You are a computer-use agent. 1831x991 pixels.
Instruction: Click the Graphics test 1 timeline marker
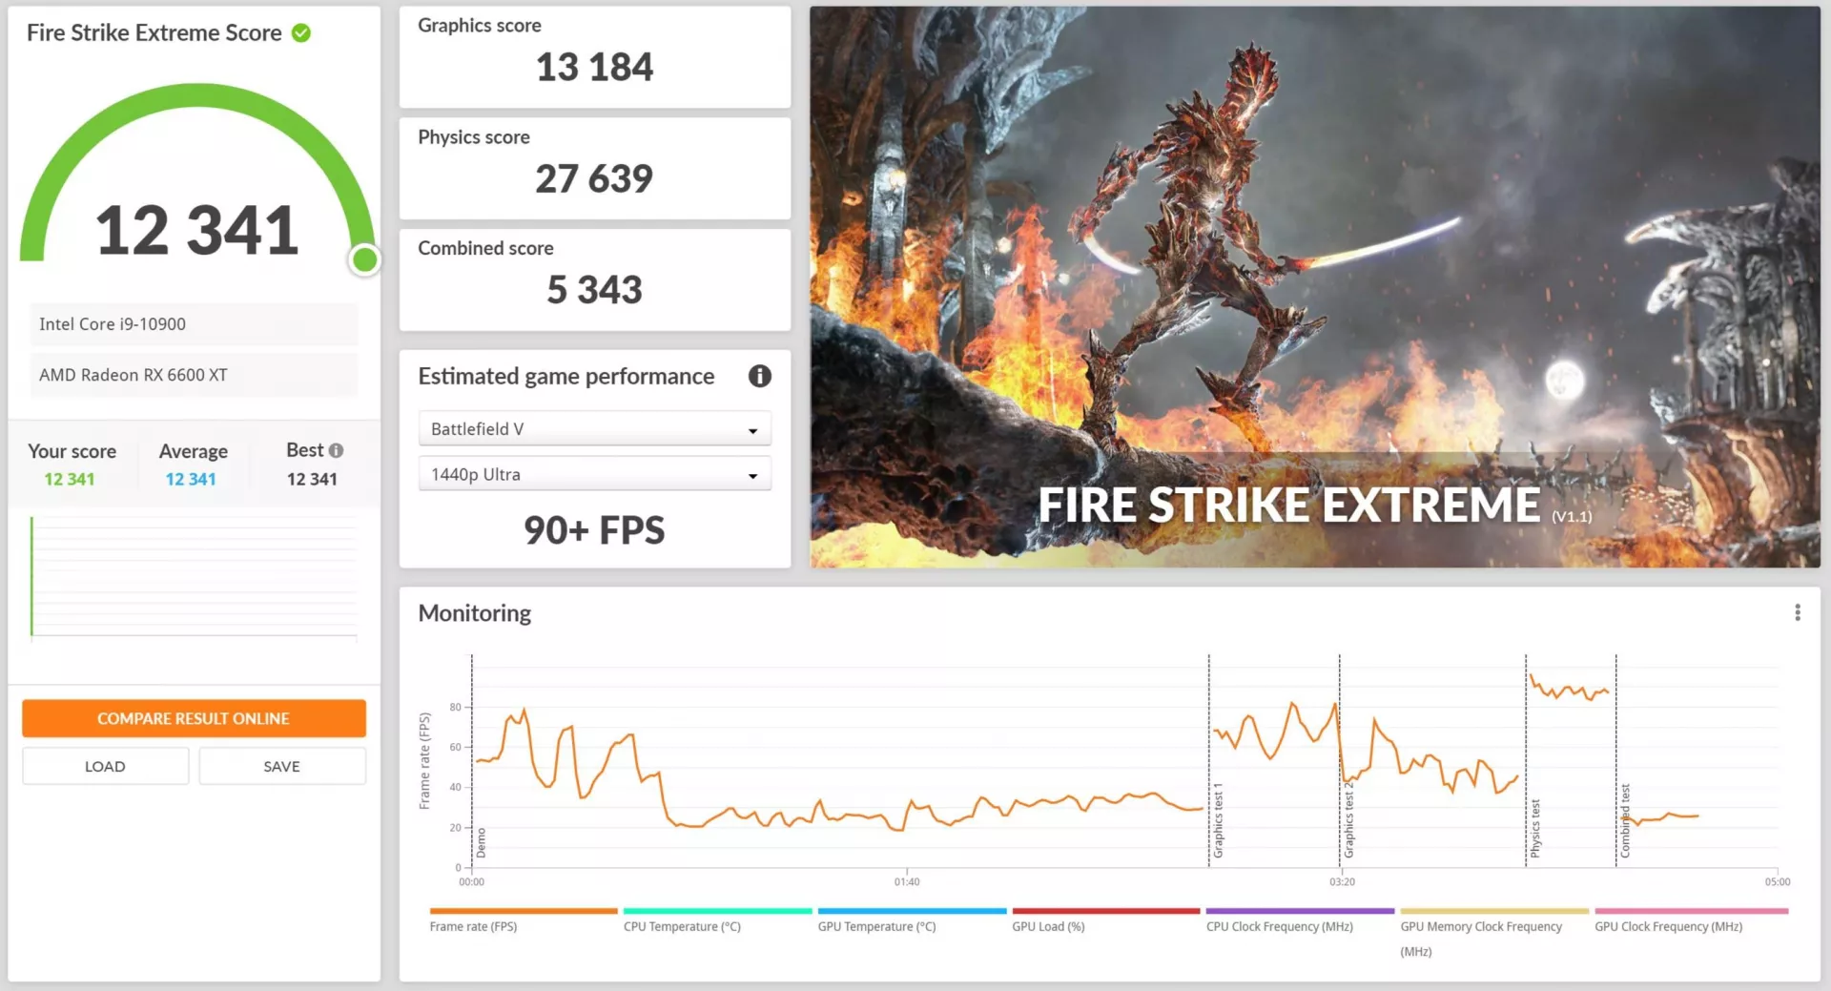[x=1218, y=820]
